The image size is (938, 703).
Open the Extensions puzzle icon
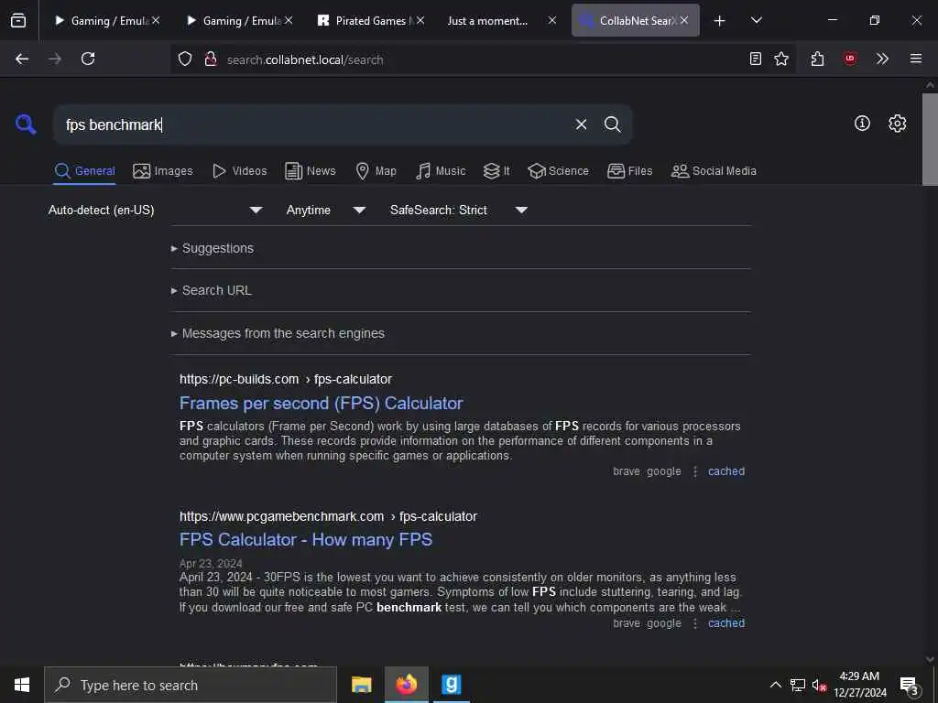(x=817, y=59)
